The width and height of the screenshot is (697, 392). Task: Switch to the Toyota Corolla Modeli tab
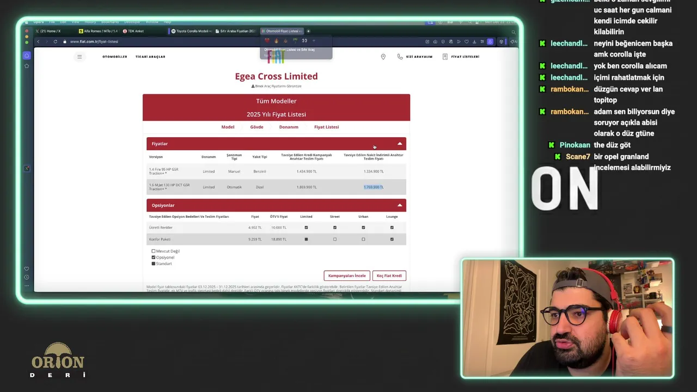pyautogui.click(x=191, y=31)
